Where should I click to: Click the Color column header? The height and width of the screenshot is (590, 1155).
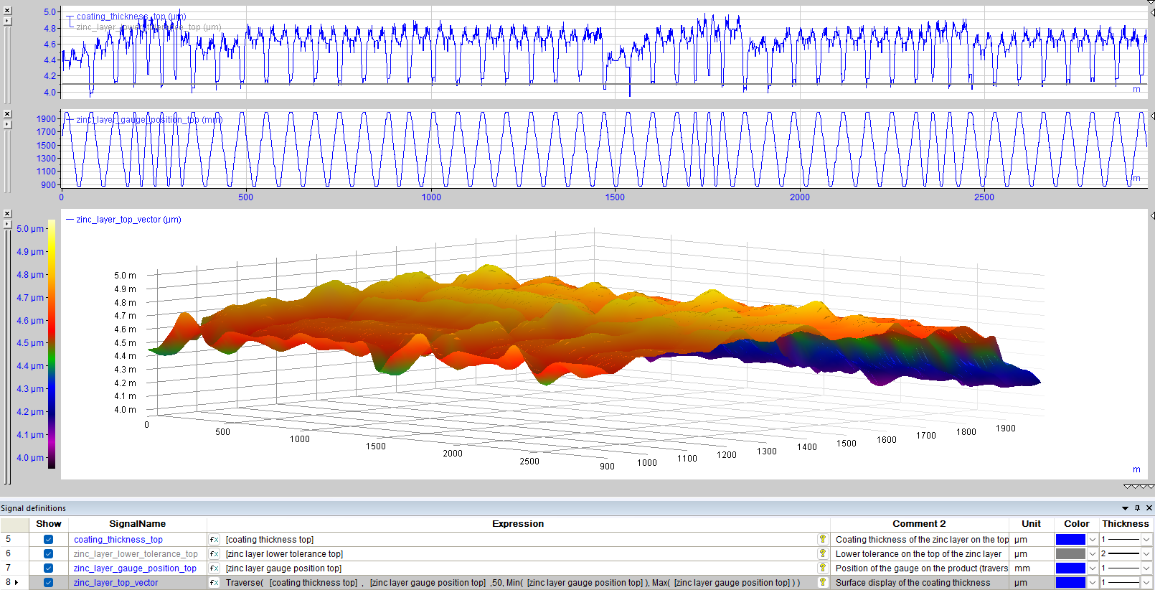[1076, 524]
